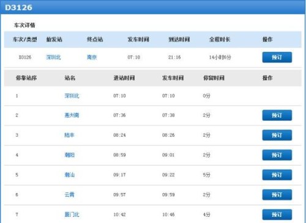Open the 潮阳 station link
The height and width of the screenshot is (223, 306).
pos(69,155)
